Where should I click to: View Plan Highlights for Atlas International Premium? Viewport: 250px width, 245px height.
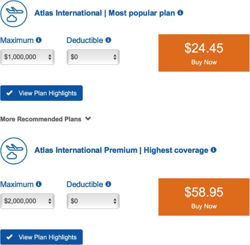click(41, 237)
